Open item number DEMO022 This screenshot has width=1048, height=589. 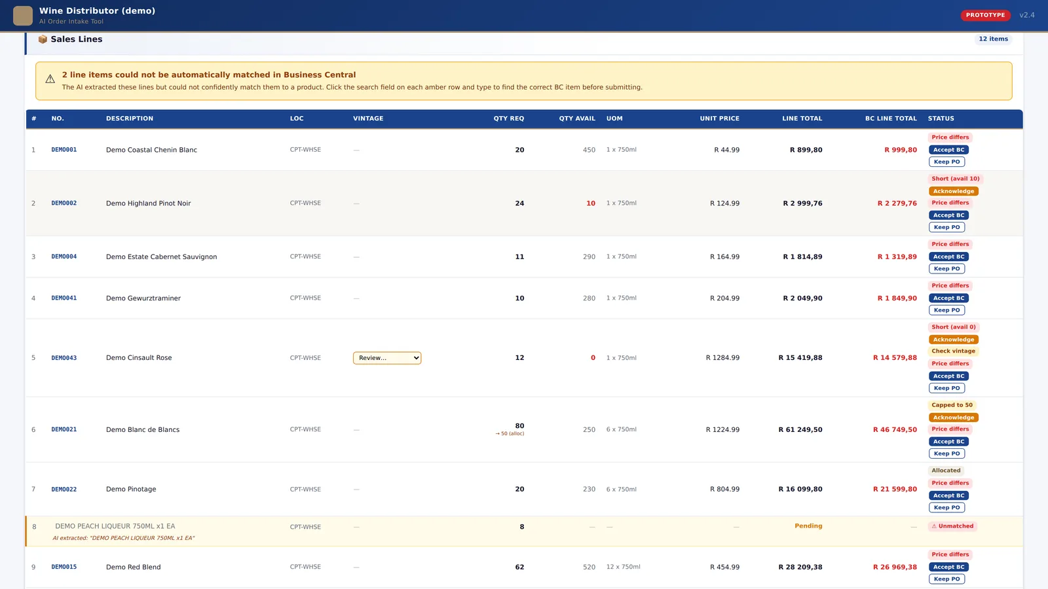pyautogui.click(x=64, y=490)
